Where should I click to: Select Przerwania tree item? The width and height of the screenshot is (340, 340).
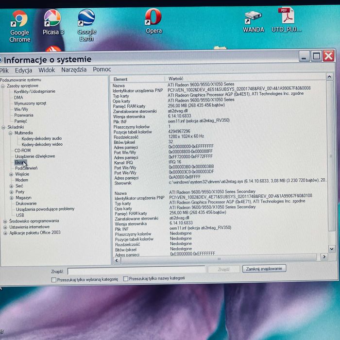tap(24, 115)
